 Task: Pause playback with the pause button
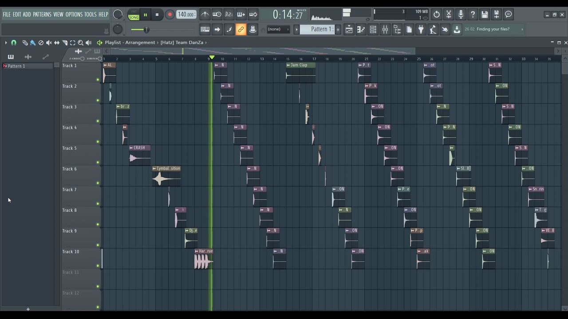[x=145, y=15]
